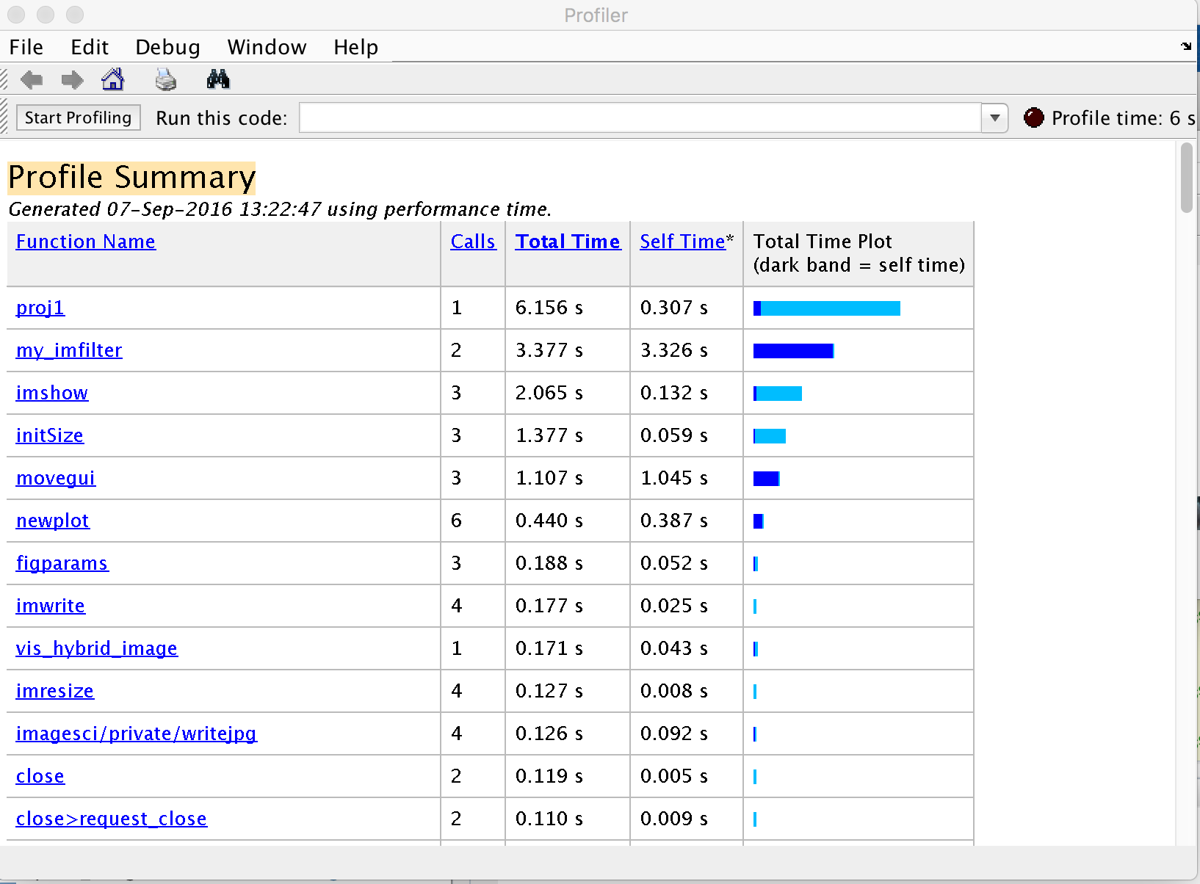Click the proj1 function link
The image size is (1200, 884).
coord(40,308)
